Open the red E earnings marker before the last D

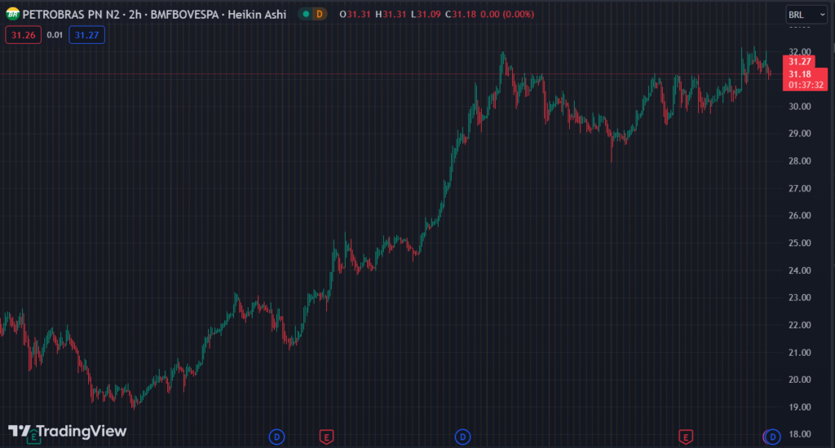pos(686,437)
